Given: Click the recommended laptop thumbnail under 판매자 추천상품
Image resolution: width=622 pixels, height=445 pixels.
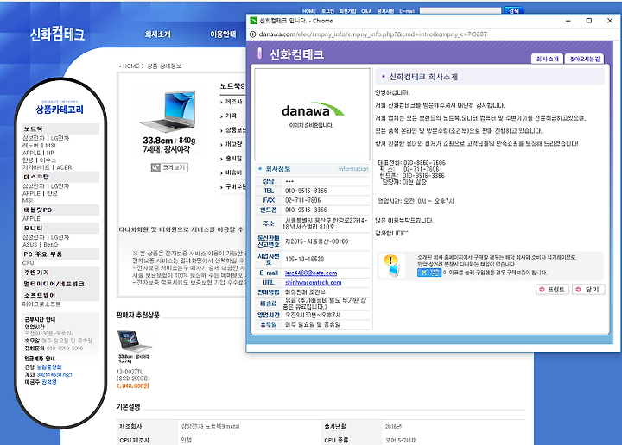Looking at the screenshot, I should tap(135, 342).
